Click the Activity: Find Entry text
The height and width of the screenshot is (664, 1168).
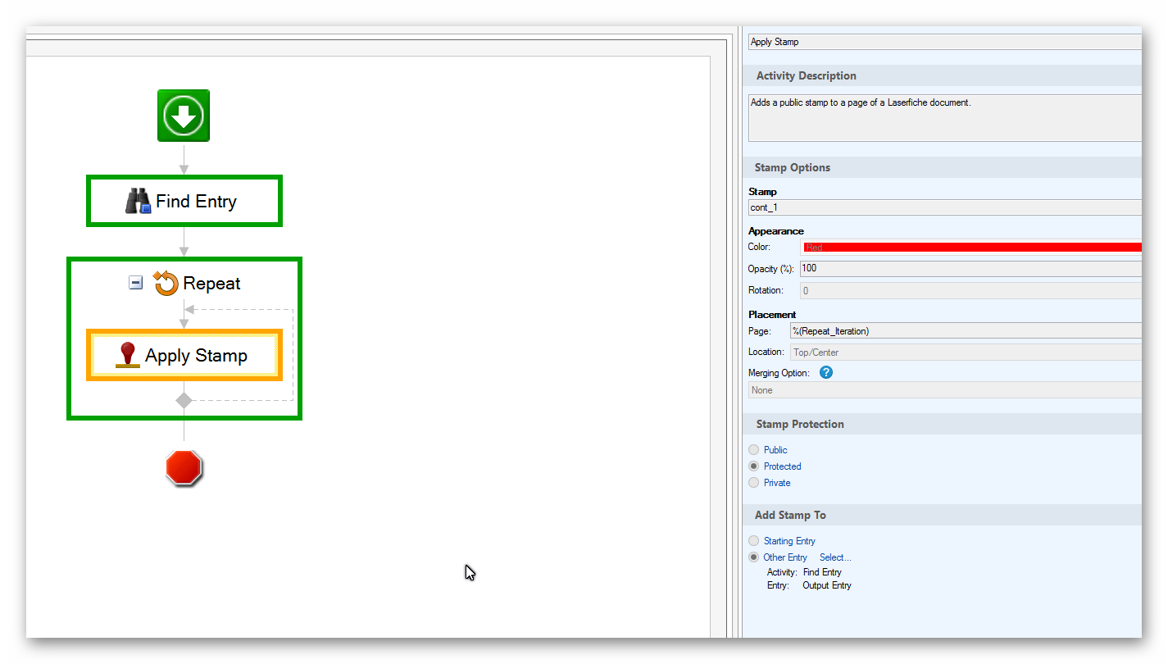coord(804,572)
